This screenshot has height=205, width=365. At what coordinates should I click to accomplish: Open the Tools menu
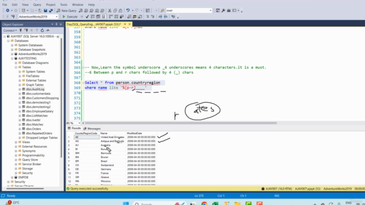pos(63,5)
